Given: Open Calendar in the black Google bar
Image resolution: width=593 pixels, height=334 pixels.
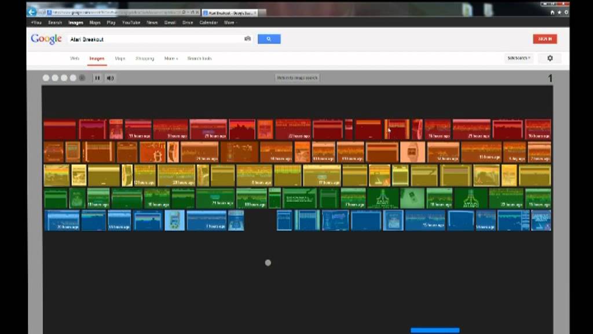Looking at the screenshot, I should 208,23.
